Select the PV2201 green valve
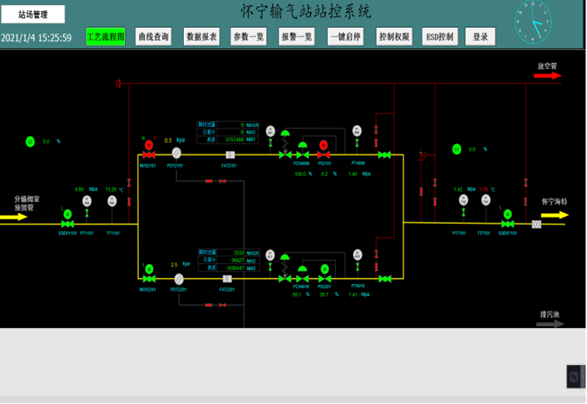This screenshot has height=404, width=587. 324,269
